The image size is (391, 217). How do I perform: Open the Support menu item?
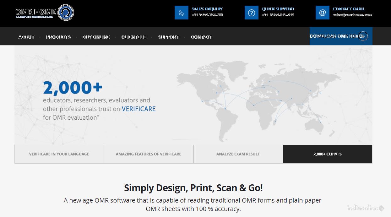pyautogui.click(x=169, y=37)
